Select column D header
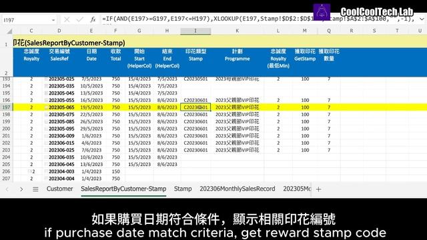The image size is (427, 240). pyautogui.click(x=59, y=31)
